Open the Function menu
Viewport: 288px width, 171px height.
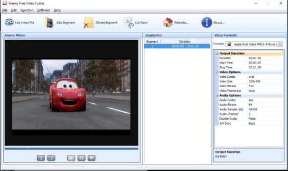pyautogui.click(x=27, y=10)
